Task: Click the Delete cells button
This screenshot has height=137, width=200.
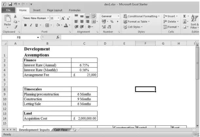Action: pos(171,22)
